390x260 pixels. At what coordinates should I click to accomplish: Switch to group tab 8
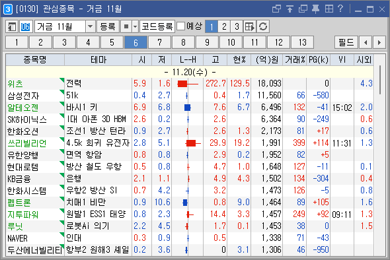click(x=183, y=42)
